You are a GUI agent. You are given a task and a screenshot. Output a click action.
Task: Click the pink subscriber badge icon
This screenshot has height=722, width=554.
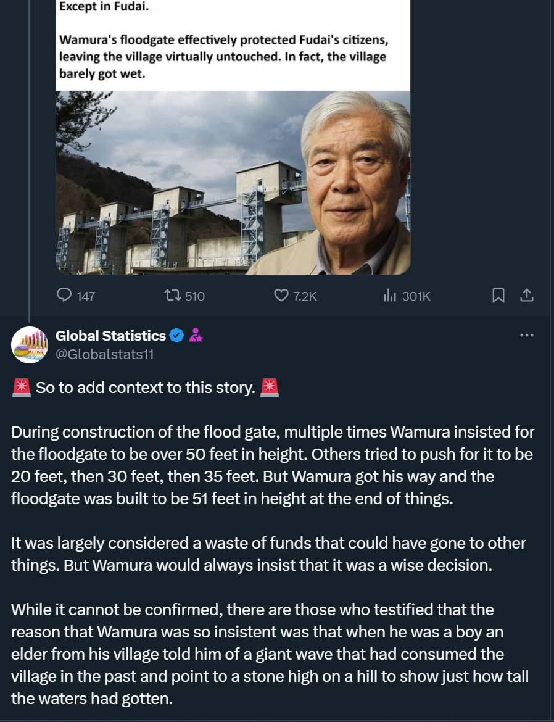point(196,336)
